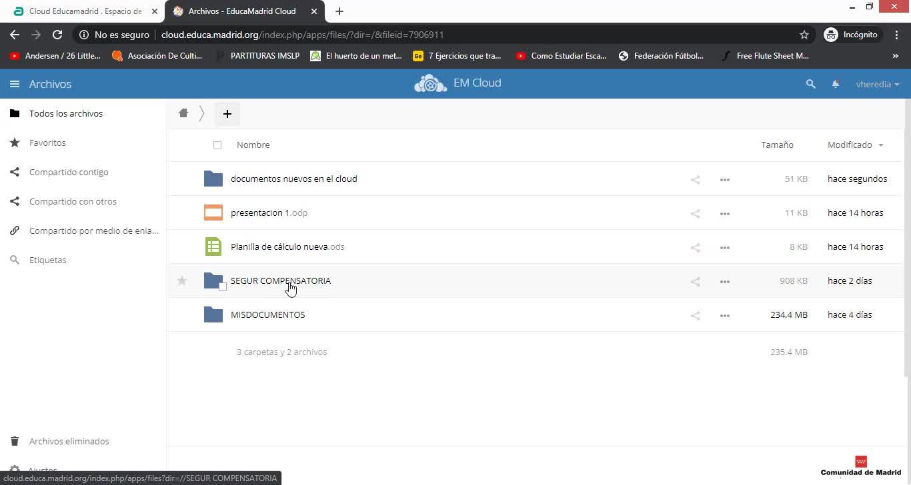Viewport: 911px width, 485px height.
Task: Open the documentos nuevos en el cloud folder
Action: pyautogui.click(x=293, y=179)
